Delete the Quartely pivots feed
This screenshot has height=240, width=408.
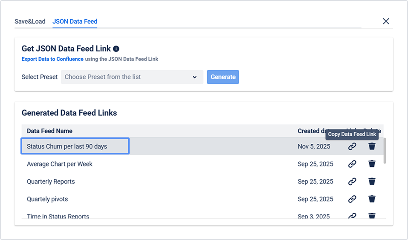pyautogui.click(x=372, y=199)
